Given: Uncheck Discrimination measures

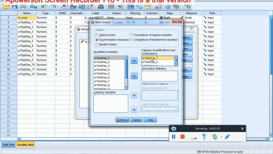Looking at the screenshot, I should [x=97, y=40].
